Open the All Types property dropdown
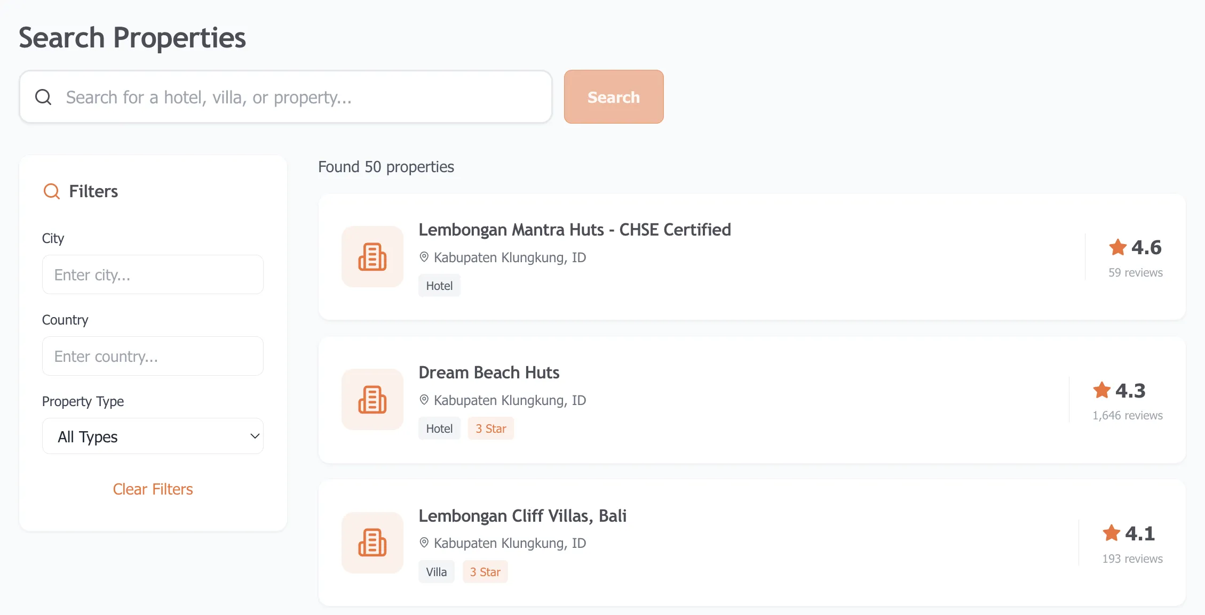1205x615 pixels. click(153, 436)
